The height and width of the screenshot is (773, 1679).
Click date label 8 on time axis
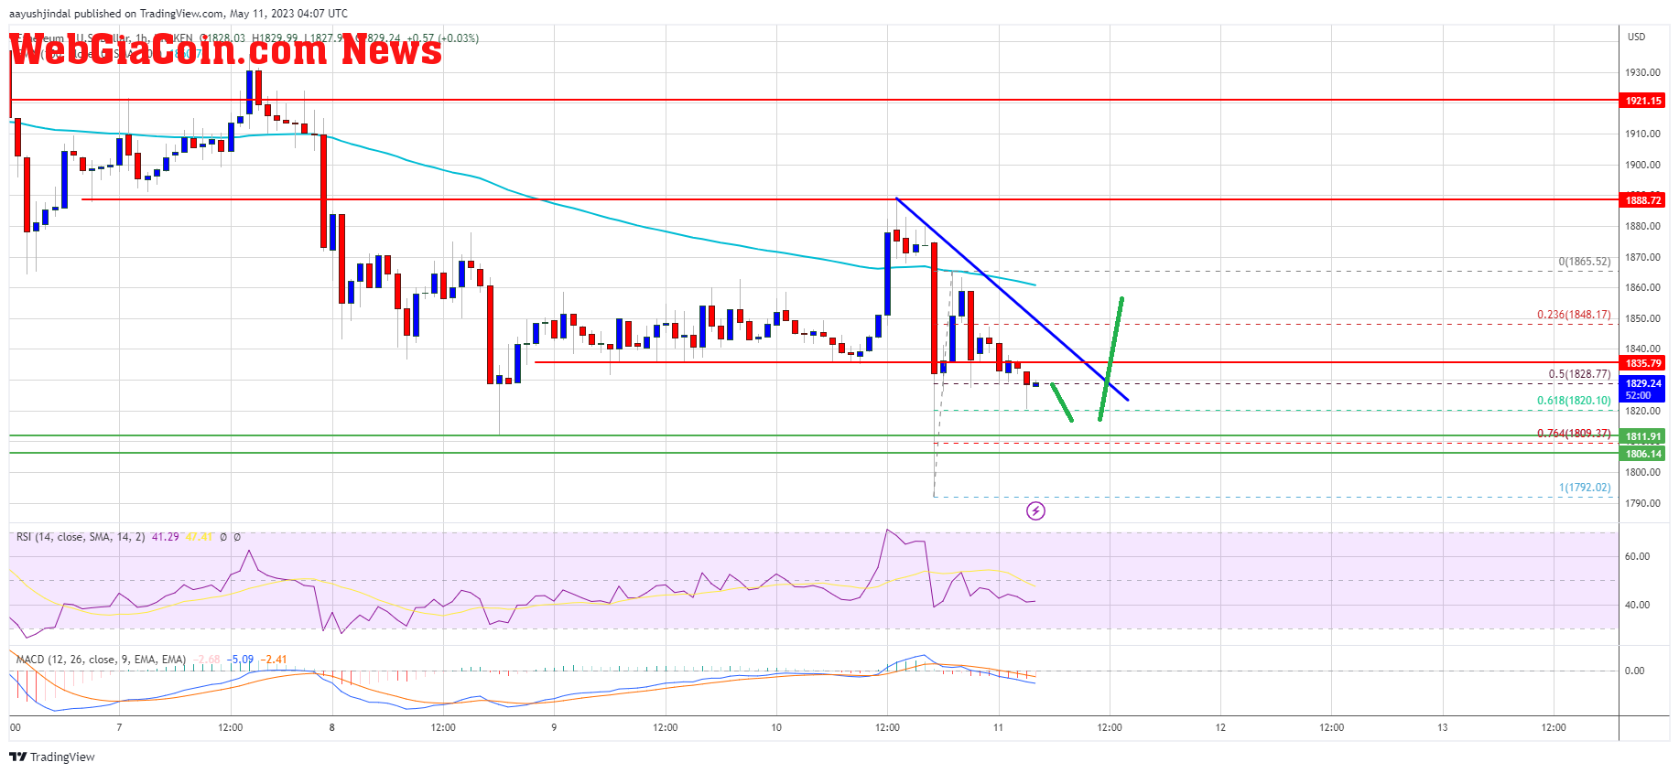tap(332, 727)
